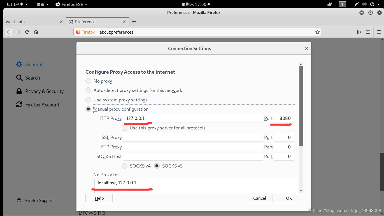Open the power menu icon
Screen dimensions: 384x216
click(x=372, y=4)
